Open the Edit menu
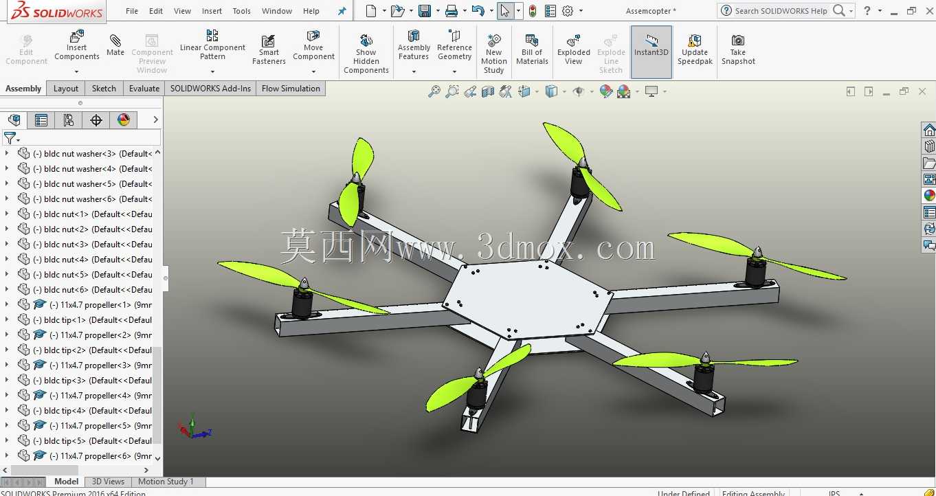This screenshot has width=936, height=496. 156,11
